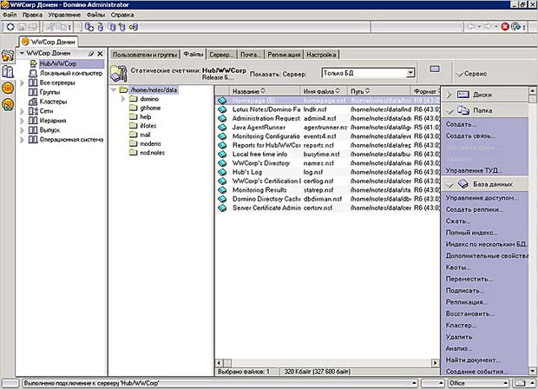Viewport: 538px width, 389px height.
Task: Open the Файлы menu in menu bar
Action: [x=95, y=15]
